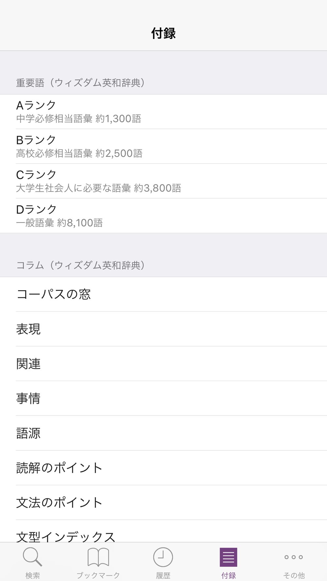Switch to the その他 tab label
This screenshot has height=581, width=327.
pos(294,575)
